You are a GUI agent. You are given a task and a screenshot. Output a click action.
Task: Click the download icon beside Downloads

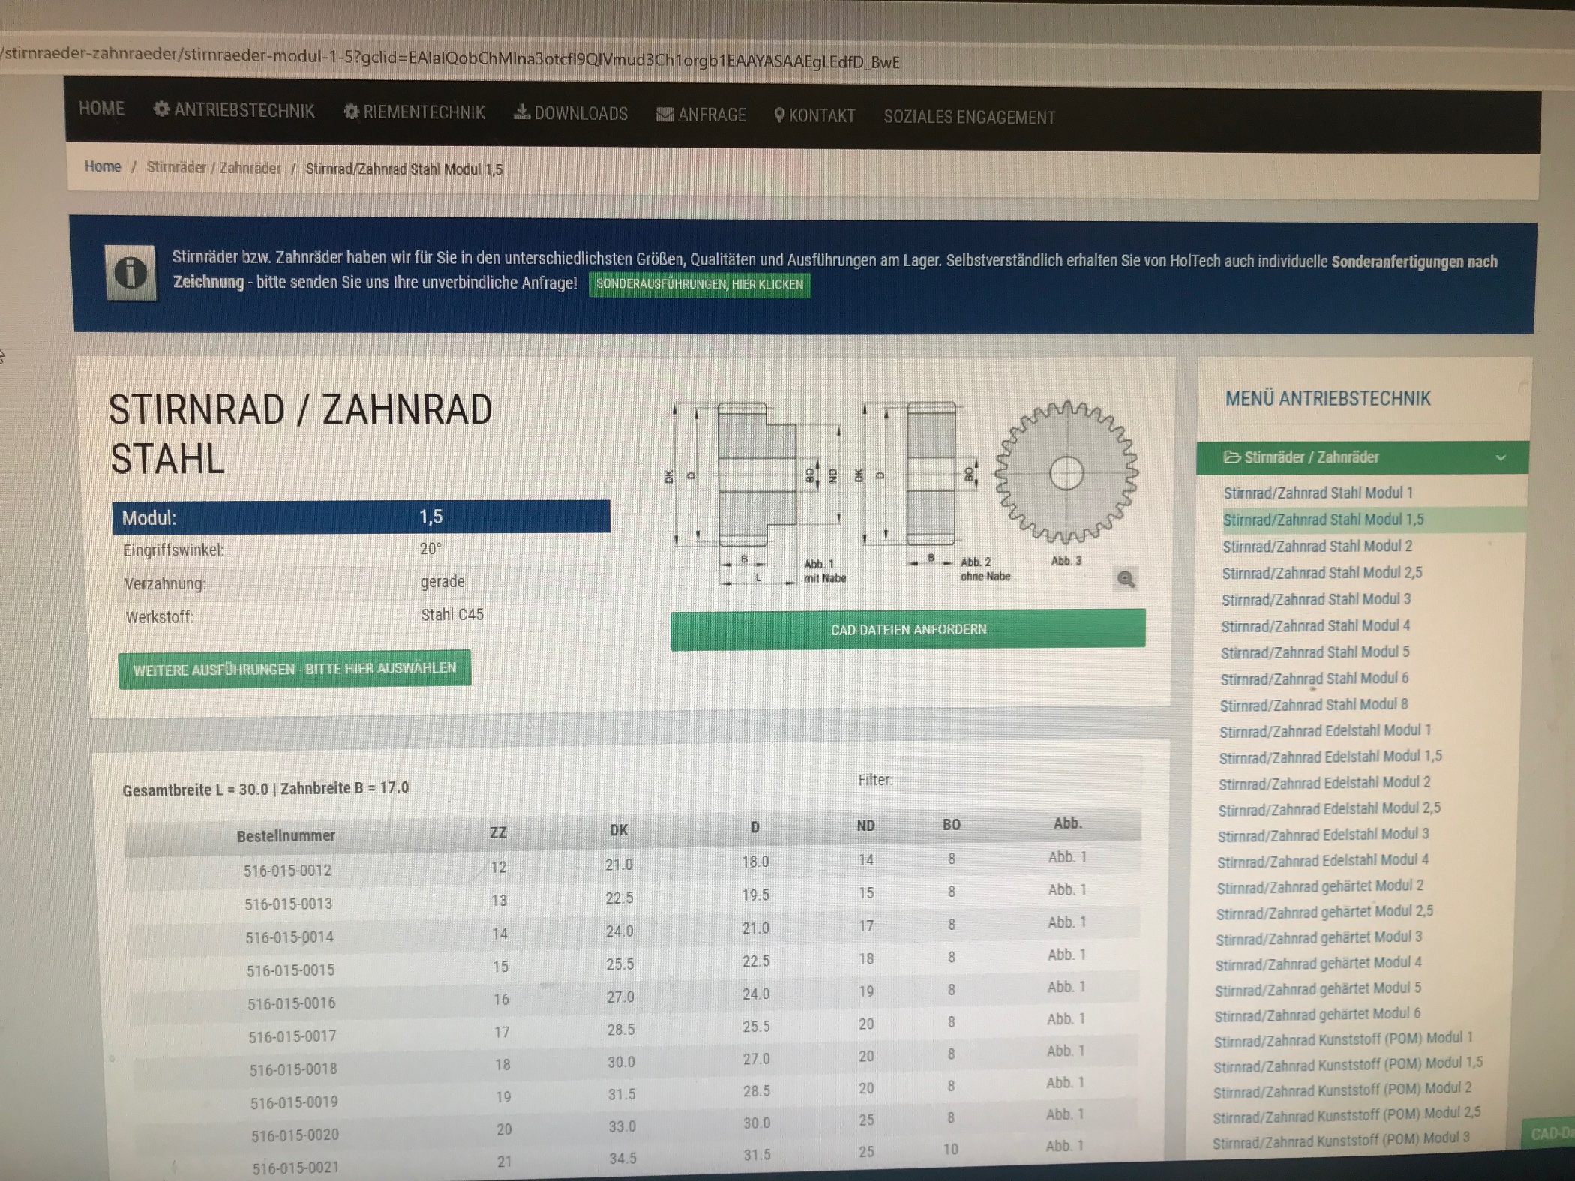[x=521, y=112]
